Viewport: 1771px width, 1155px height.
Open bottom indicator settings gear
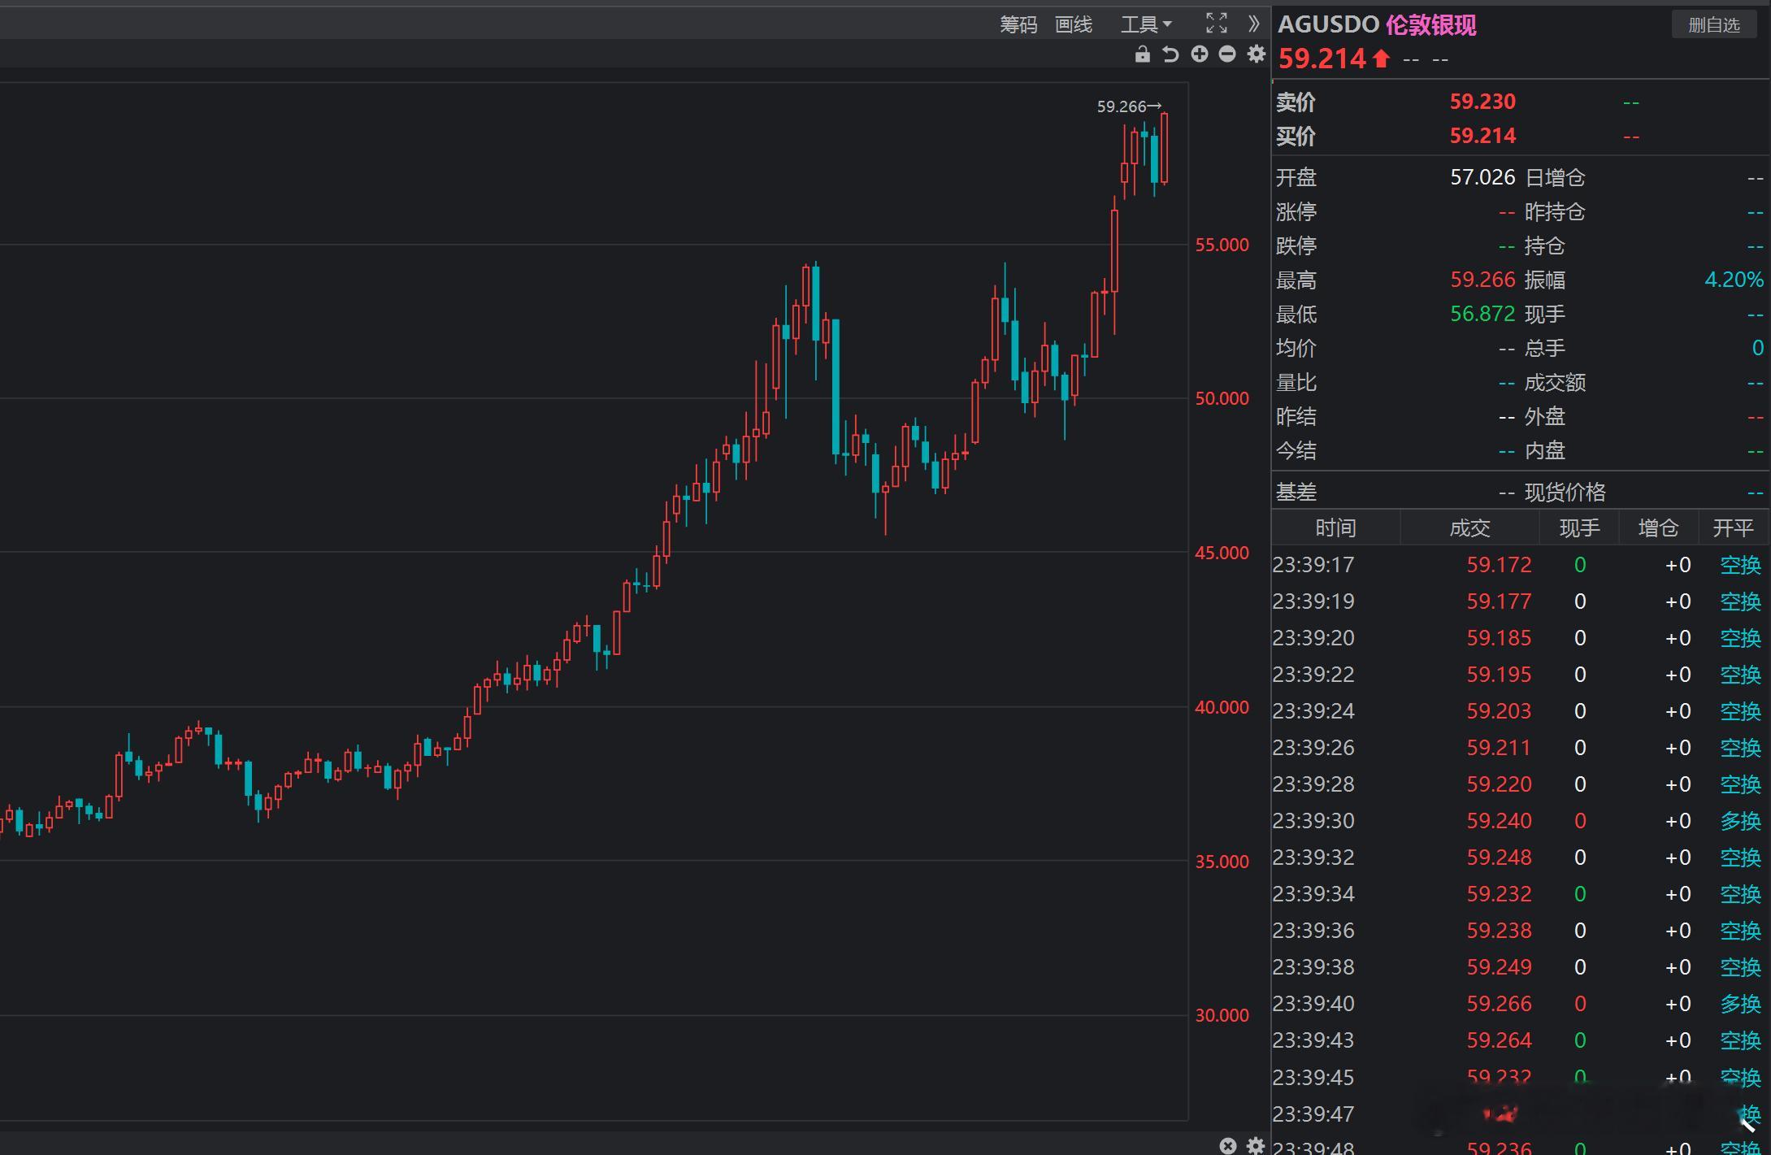click(1256, 1145)
